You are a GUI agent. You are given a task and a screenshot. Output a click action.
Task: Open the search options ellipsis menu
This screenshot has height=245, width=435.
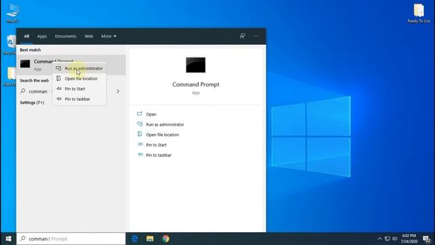click(256, 36)
